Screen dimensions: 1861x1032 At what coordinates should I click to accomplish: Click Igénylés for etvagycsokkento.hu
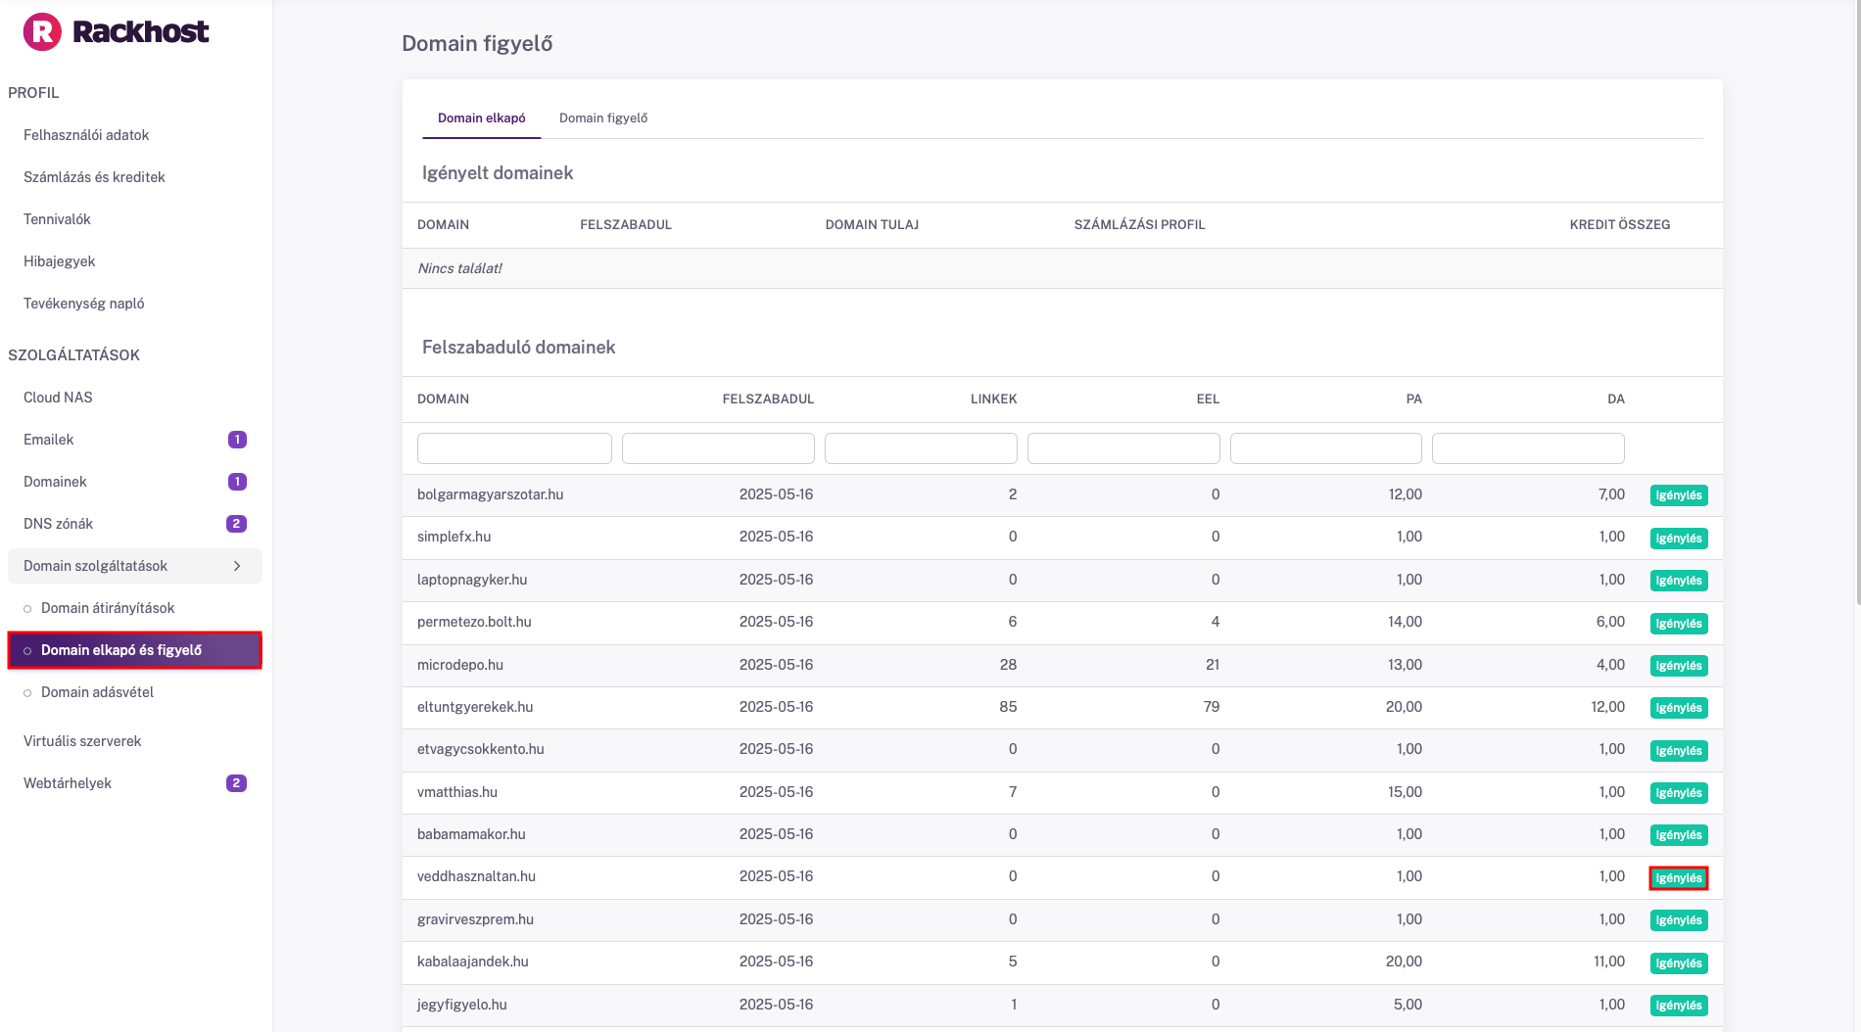coord(1679,751)
